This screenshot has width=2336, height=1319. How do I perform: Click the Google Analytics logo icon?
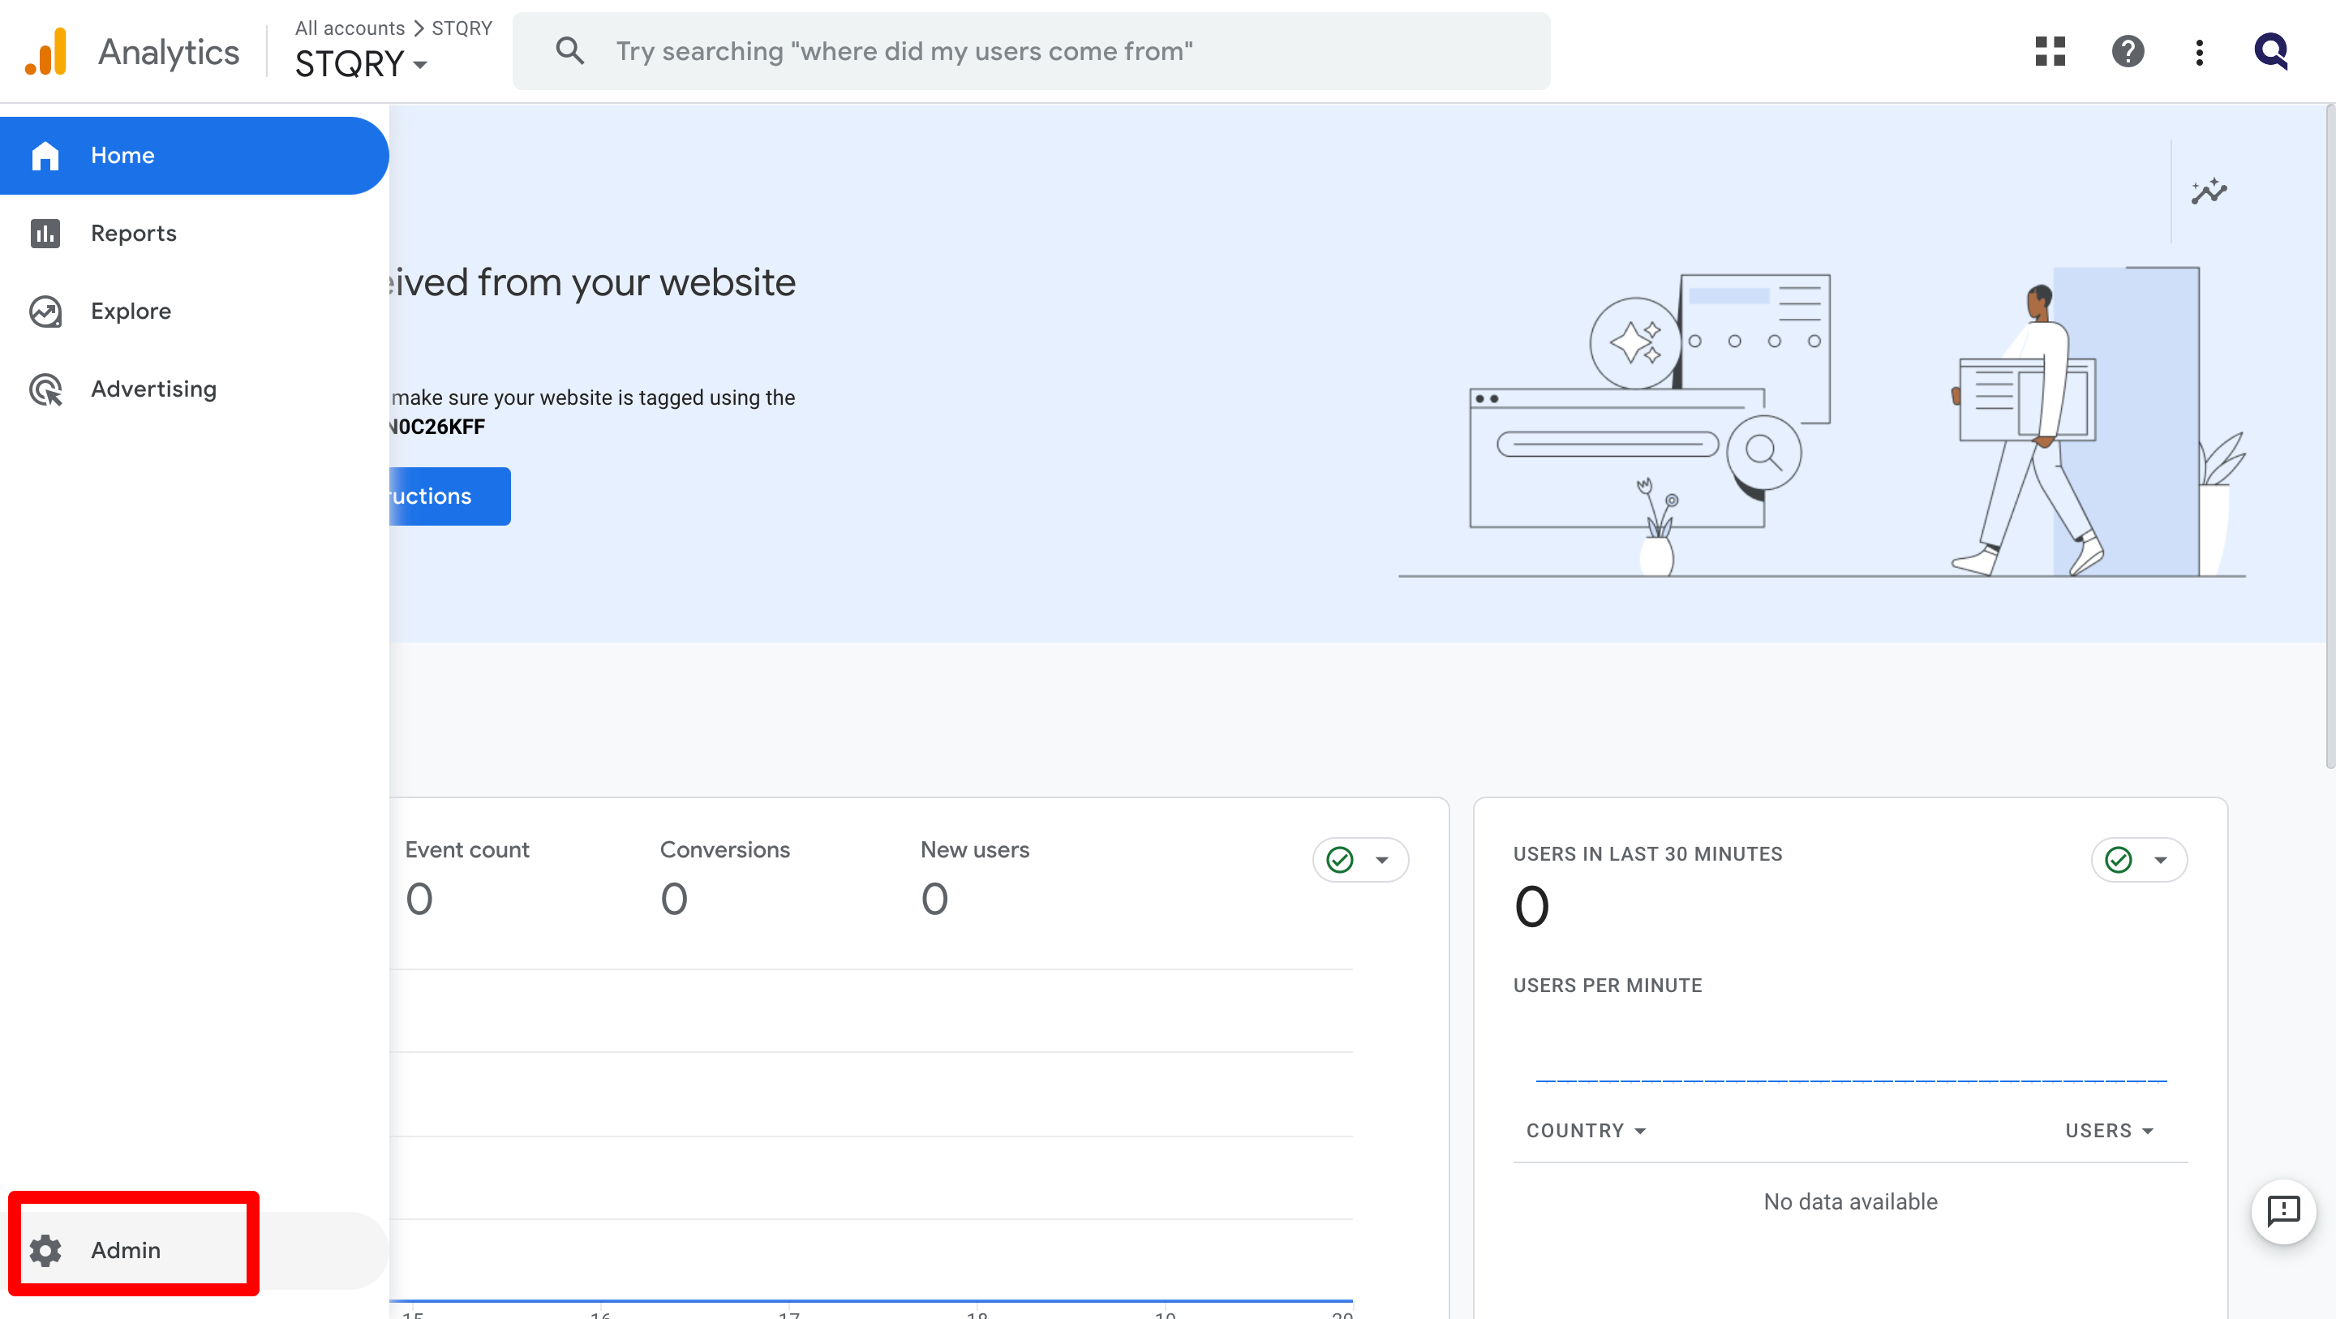(x=46, y=52)
